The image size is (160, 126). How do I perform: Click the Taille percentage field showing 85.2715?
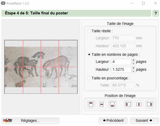point(123,85)
